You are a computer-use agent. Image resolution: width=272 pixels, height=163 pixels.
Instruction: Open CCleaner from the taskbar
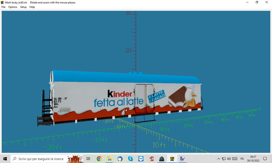pos(151,159)
